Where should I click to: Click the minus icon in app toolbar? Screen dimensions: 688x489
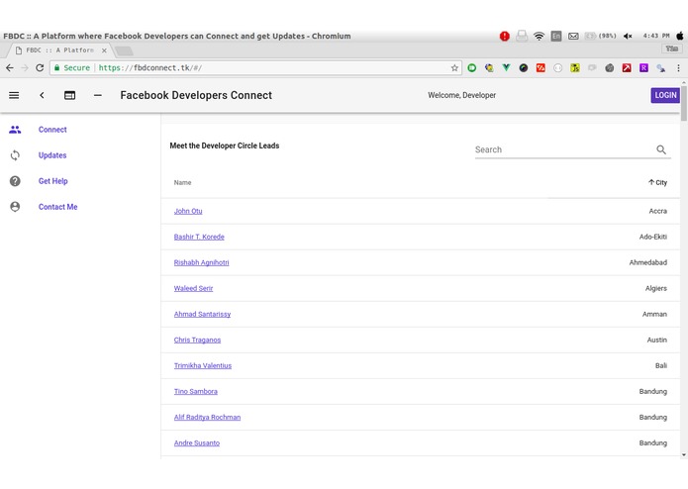[98, 95]
